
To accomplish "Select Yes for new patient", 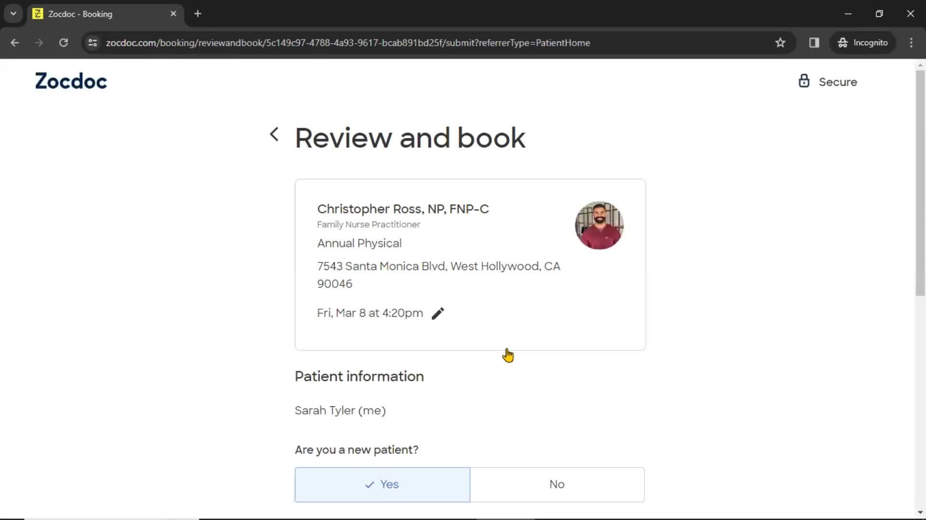I will 382,484.
